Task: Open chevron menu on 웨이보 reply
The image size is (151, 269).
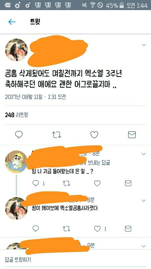Action: coord(144,200)
